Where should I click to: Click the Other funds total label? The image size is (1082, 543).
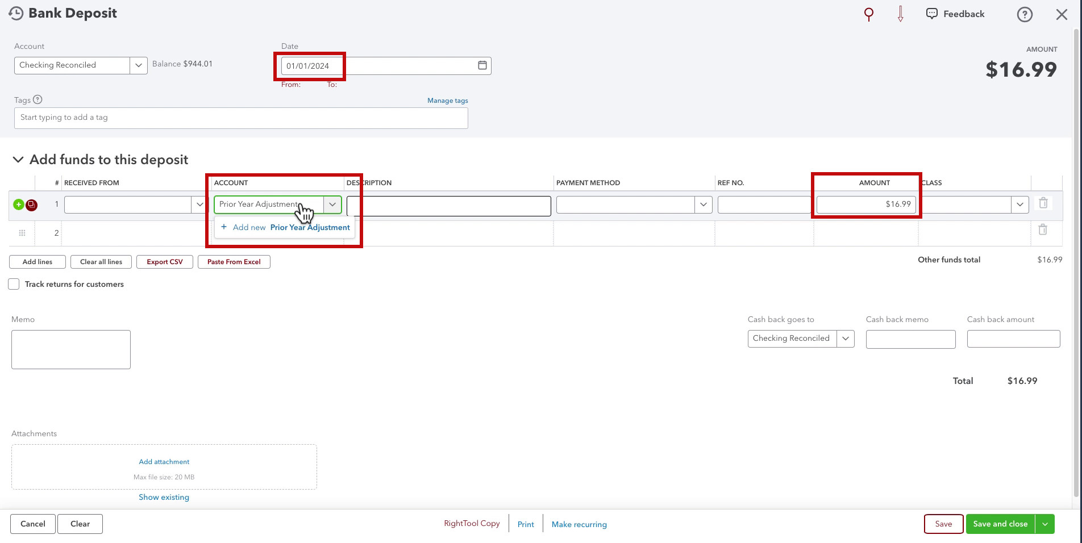click(949, 260)
